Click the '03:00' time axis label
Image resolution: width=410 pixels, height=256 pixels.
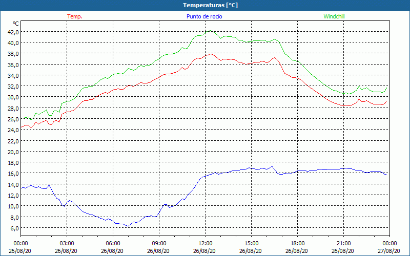tap(67, 244)
